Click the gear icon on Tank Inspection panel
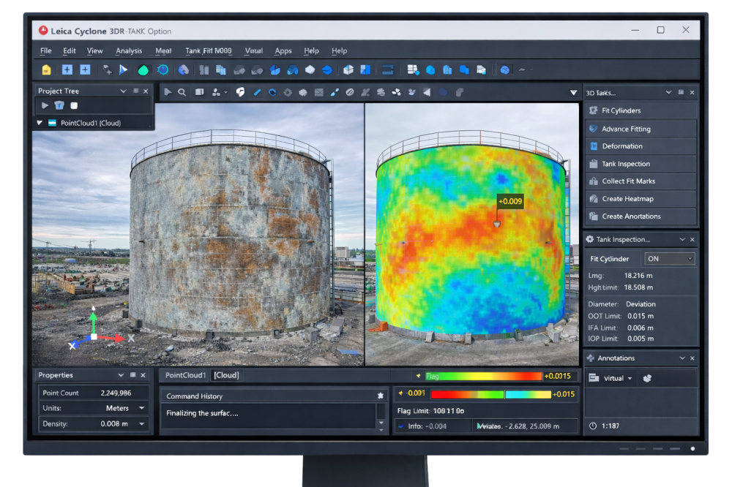The image size is (732, 487). pos(589,239)
